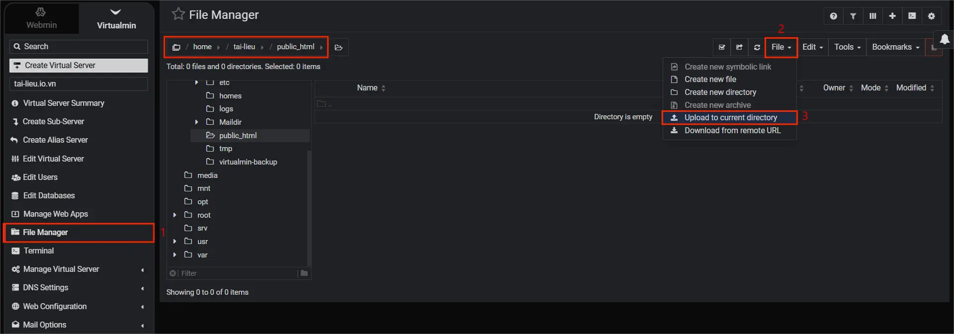Expand the Web Configuration section

pos(80,307)
